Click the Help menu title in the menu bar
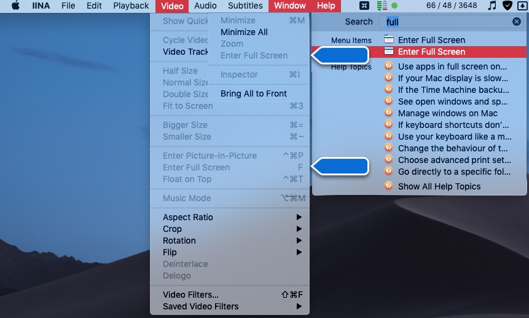Viewport: 529px width, 318px height. pos(326,6)
